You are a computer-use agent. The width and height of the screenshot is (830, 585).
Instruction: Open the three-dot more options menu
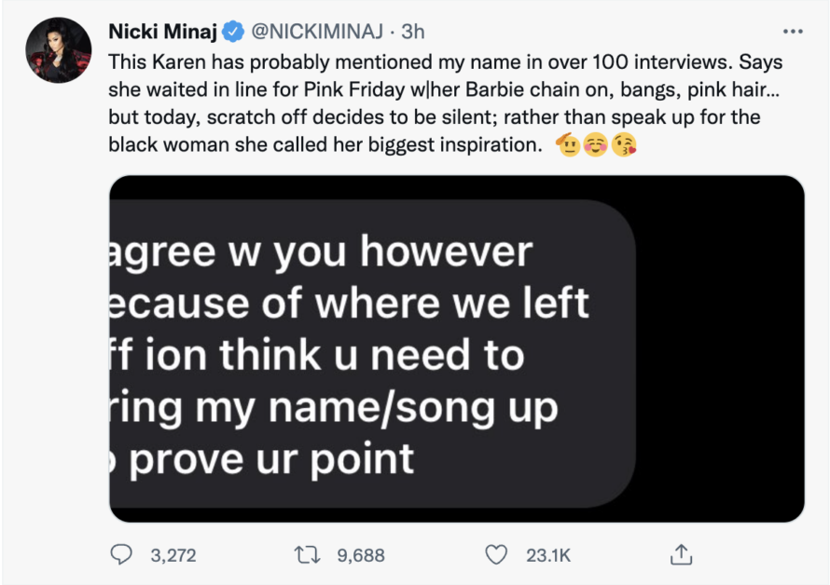coord(793,32)
